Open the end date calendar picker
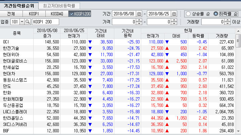This screenshot has height=135, width=241. [174, 14]
